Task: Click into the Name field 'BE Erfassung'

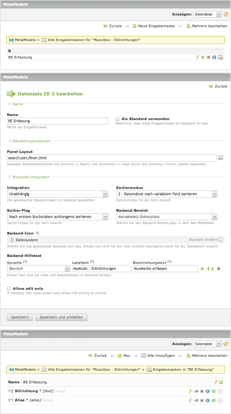Action: coord(57,121)
